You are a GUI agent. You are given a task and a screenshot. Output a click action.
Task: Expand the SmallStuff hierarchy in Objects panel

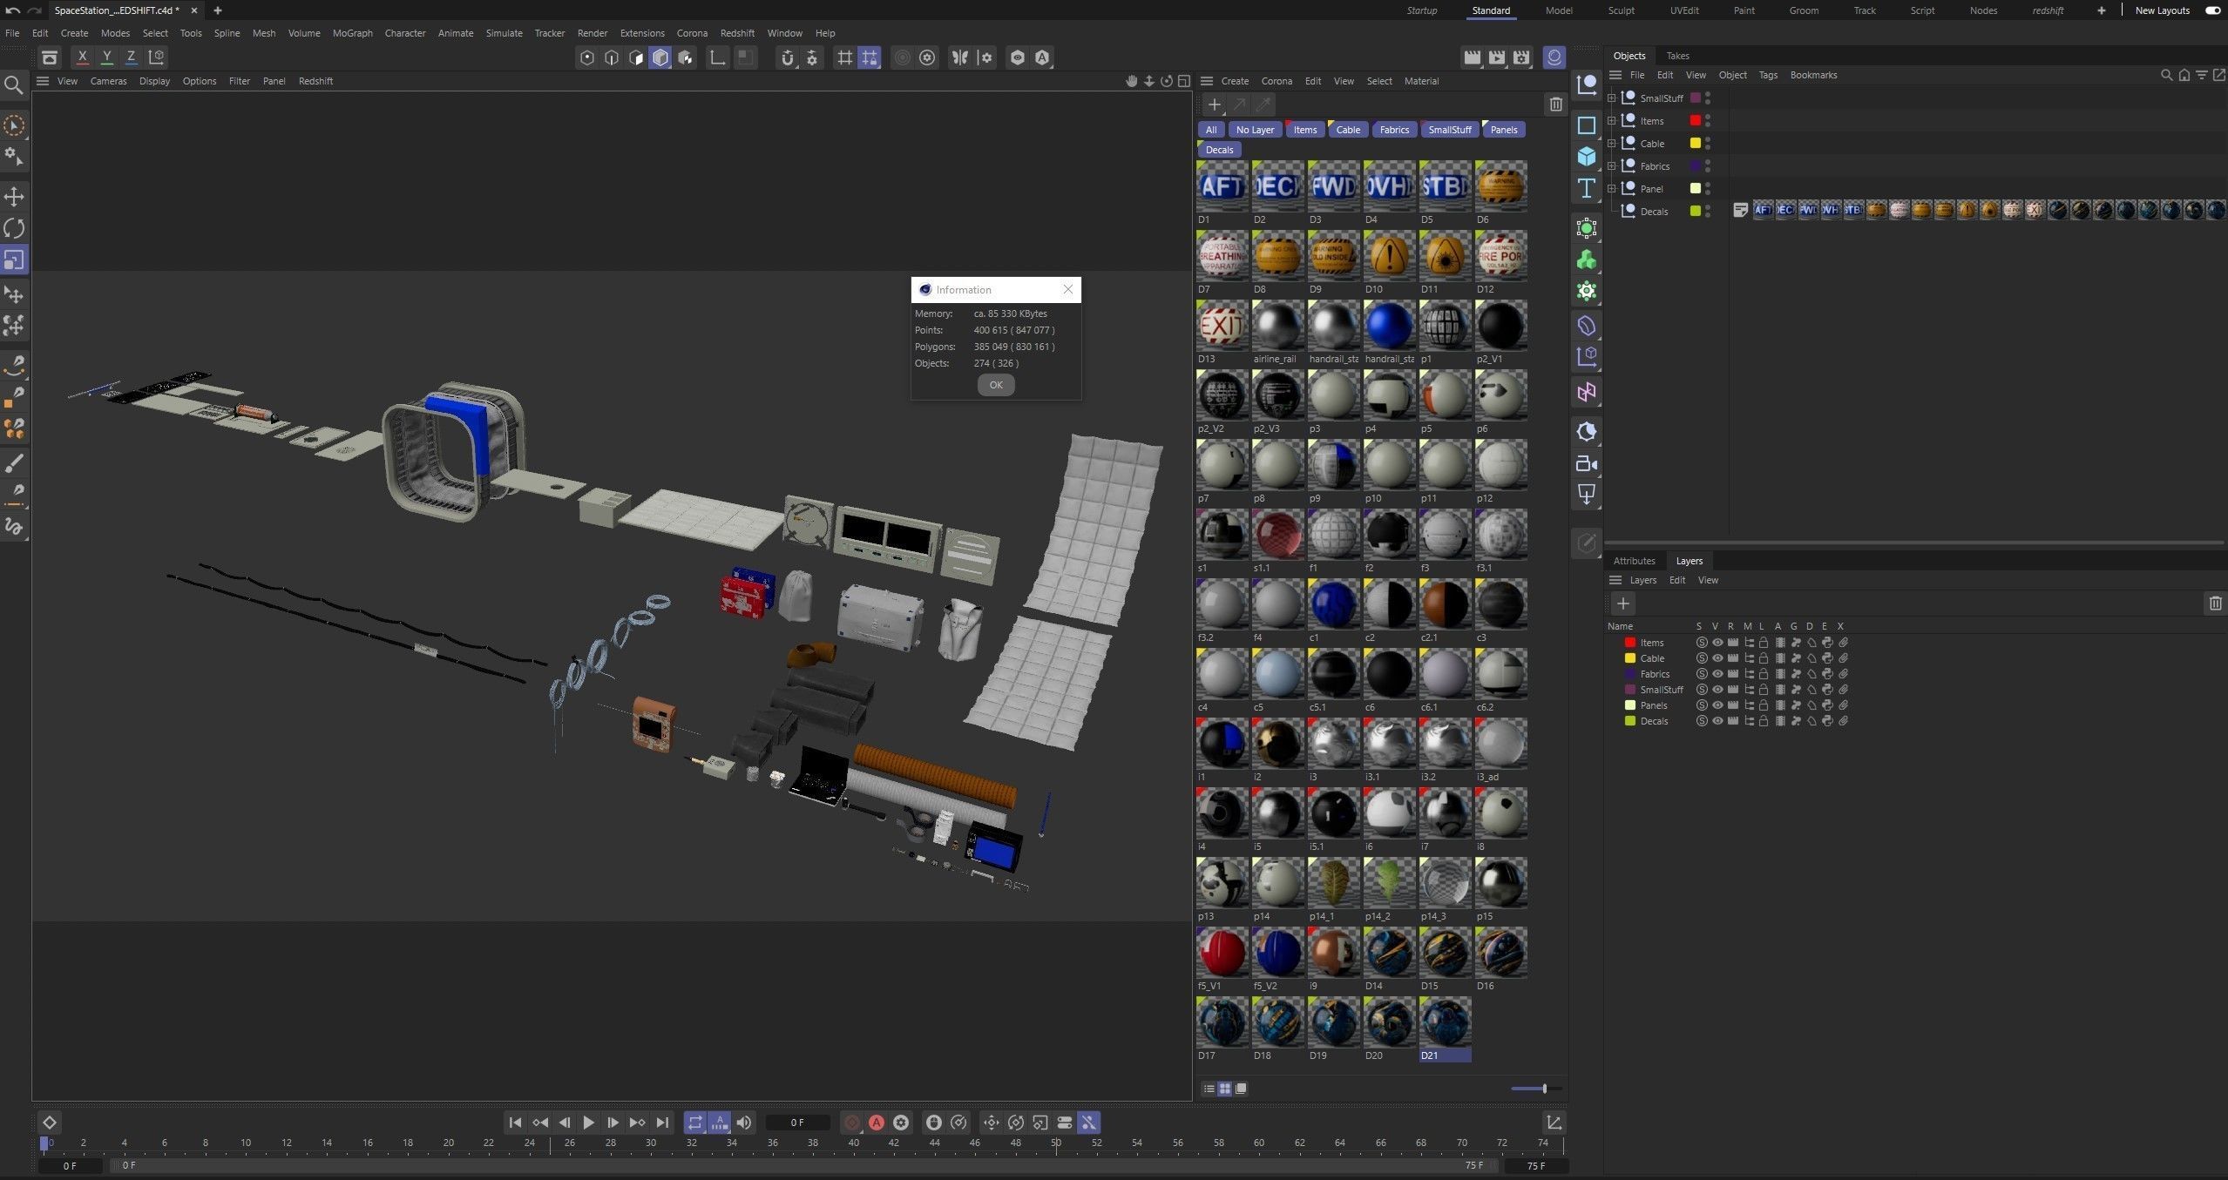point(1612,98)
